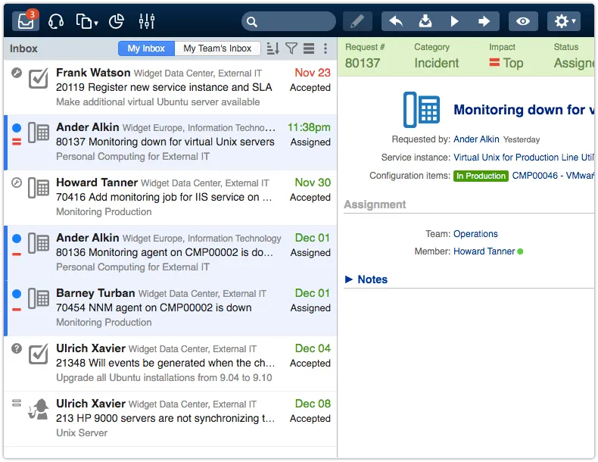Viewport: 598px width, 462px height.
Task: Click the In Production status label
Action: pyautogui.click(x=481, y=176)
